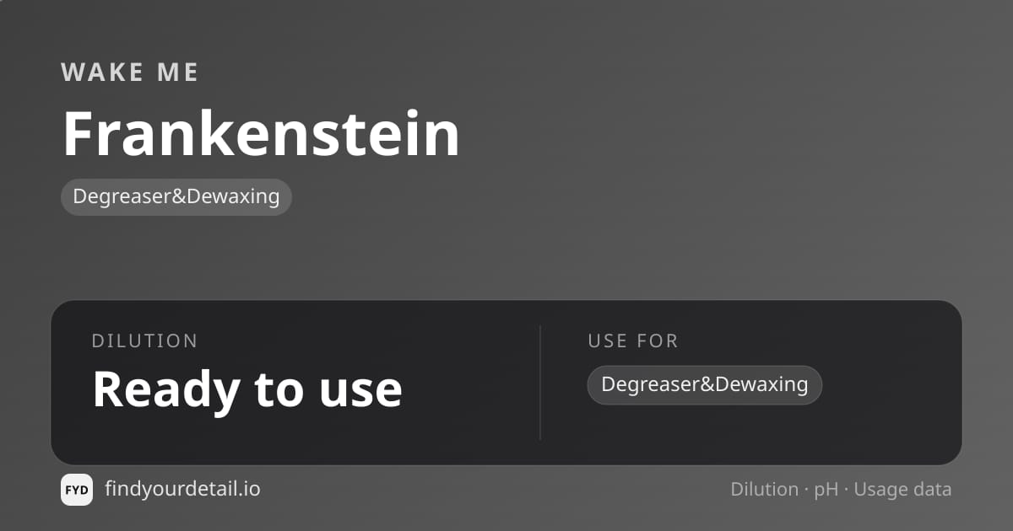Click the DILUTION section label
The image size is (1013, 531).
point(144,341)
